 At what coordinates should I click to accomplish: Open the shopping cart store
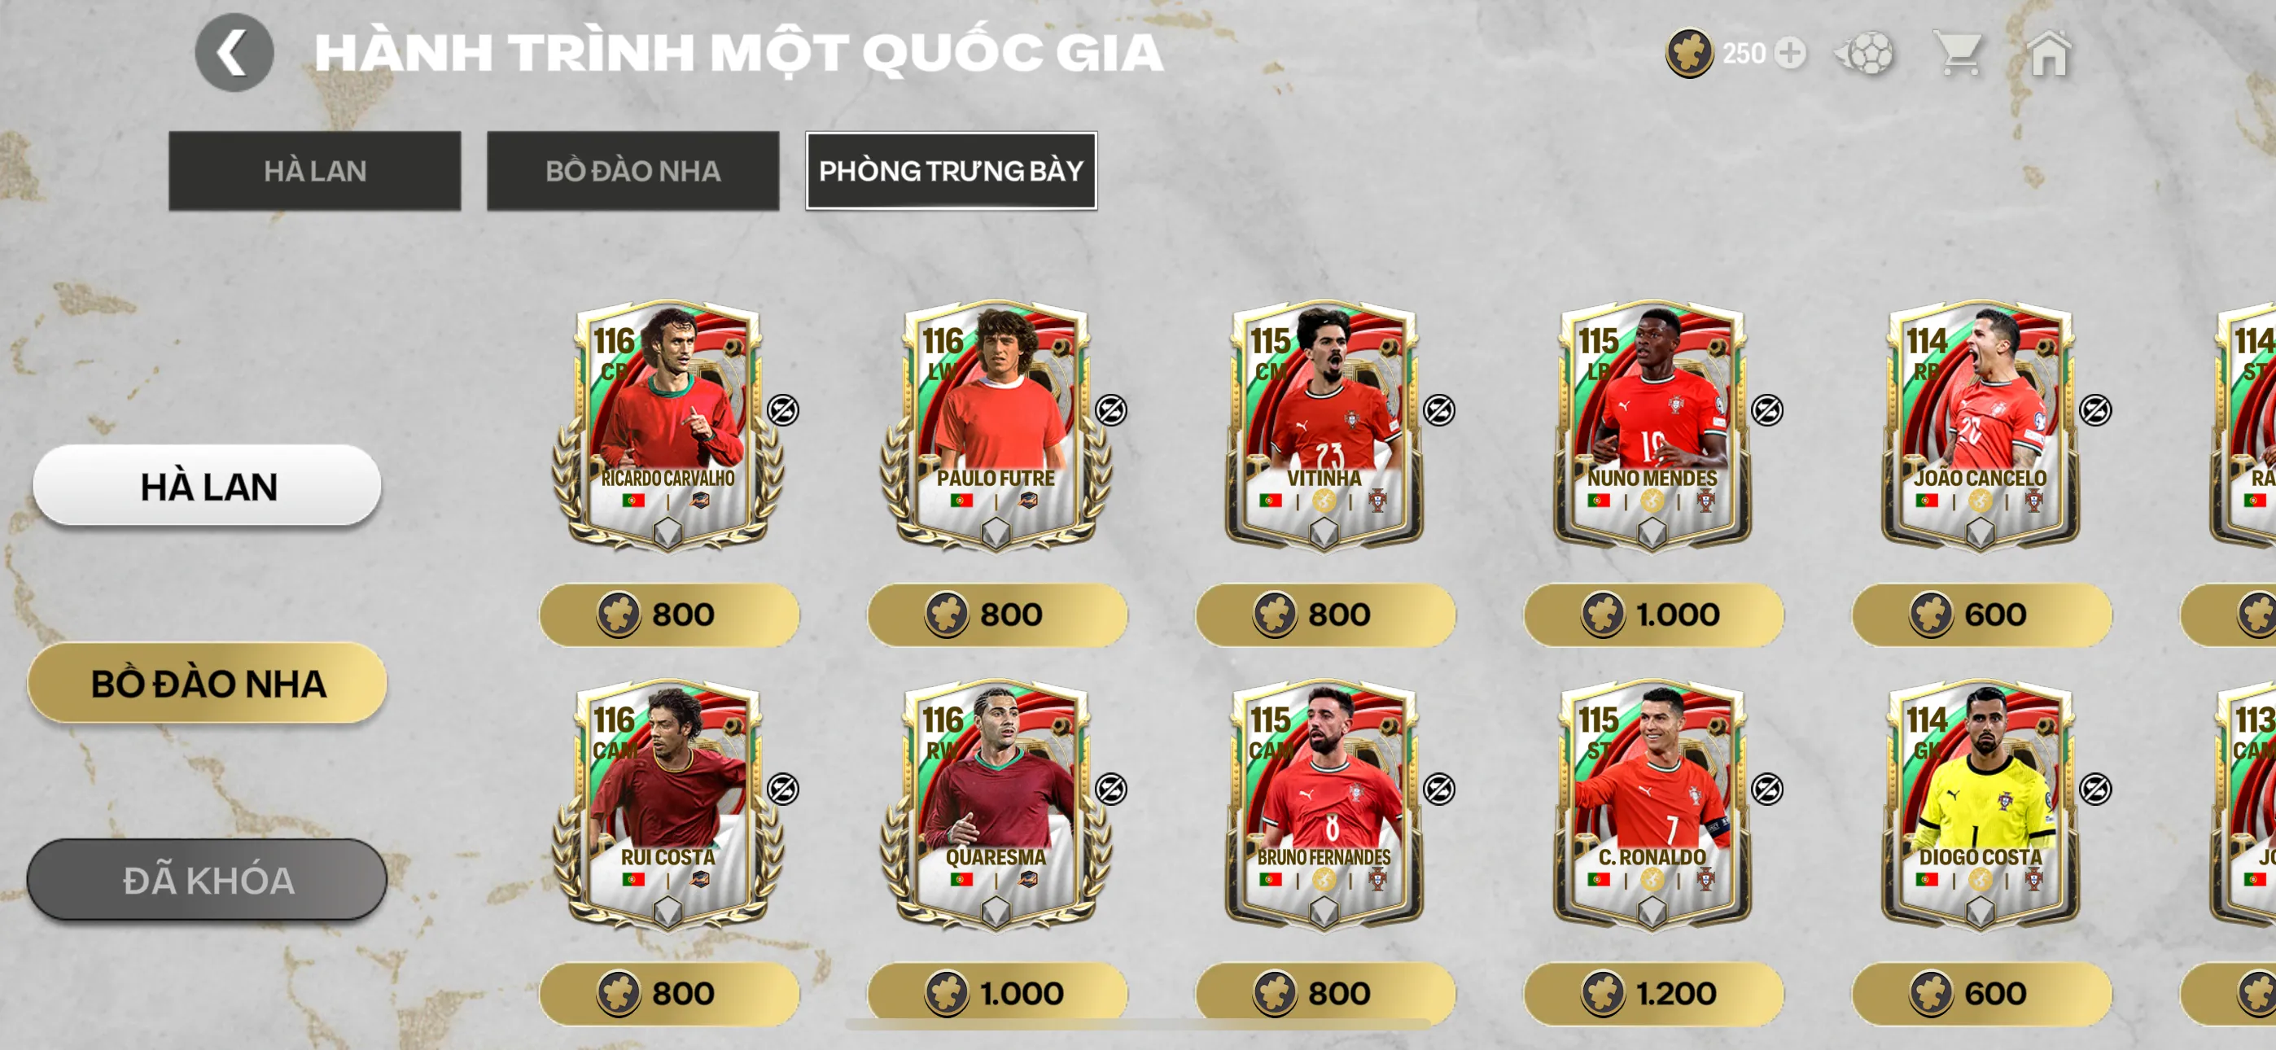[x=1959, y=54]
